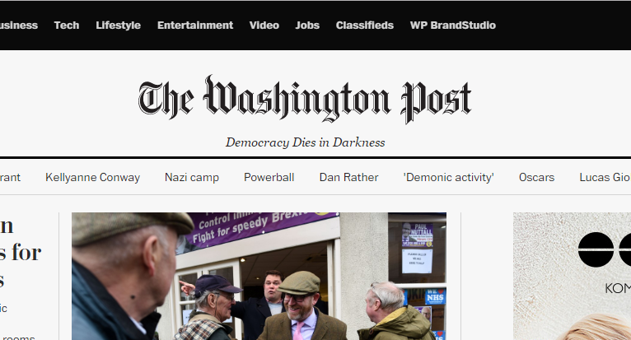The width and height of the screenshot is (631, 340).
Task: Select the Powerball trending link
Action: pos(269,178)
